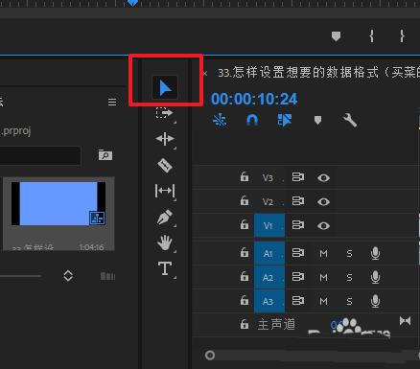Toggle sync lock on V2
Viewport: 420px width, 369px height.
(x=298, y=201)
